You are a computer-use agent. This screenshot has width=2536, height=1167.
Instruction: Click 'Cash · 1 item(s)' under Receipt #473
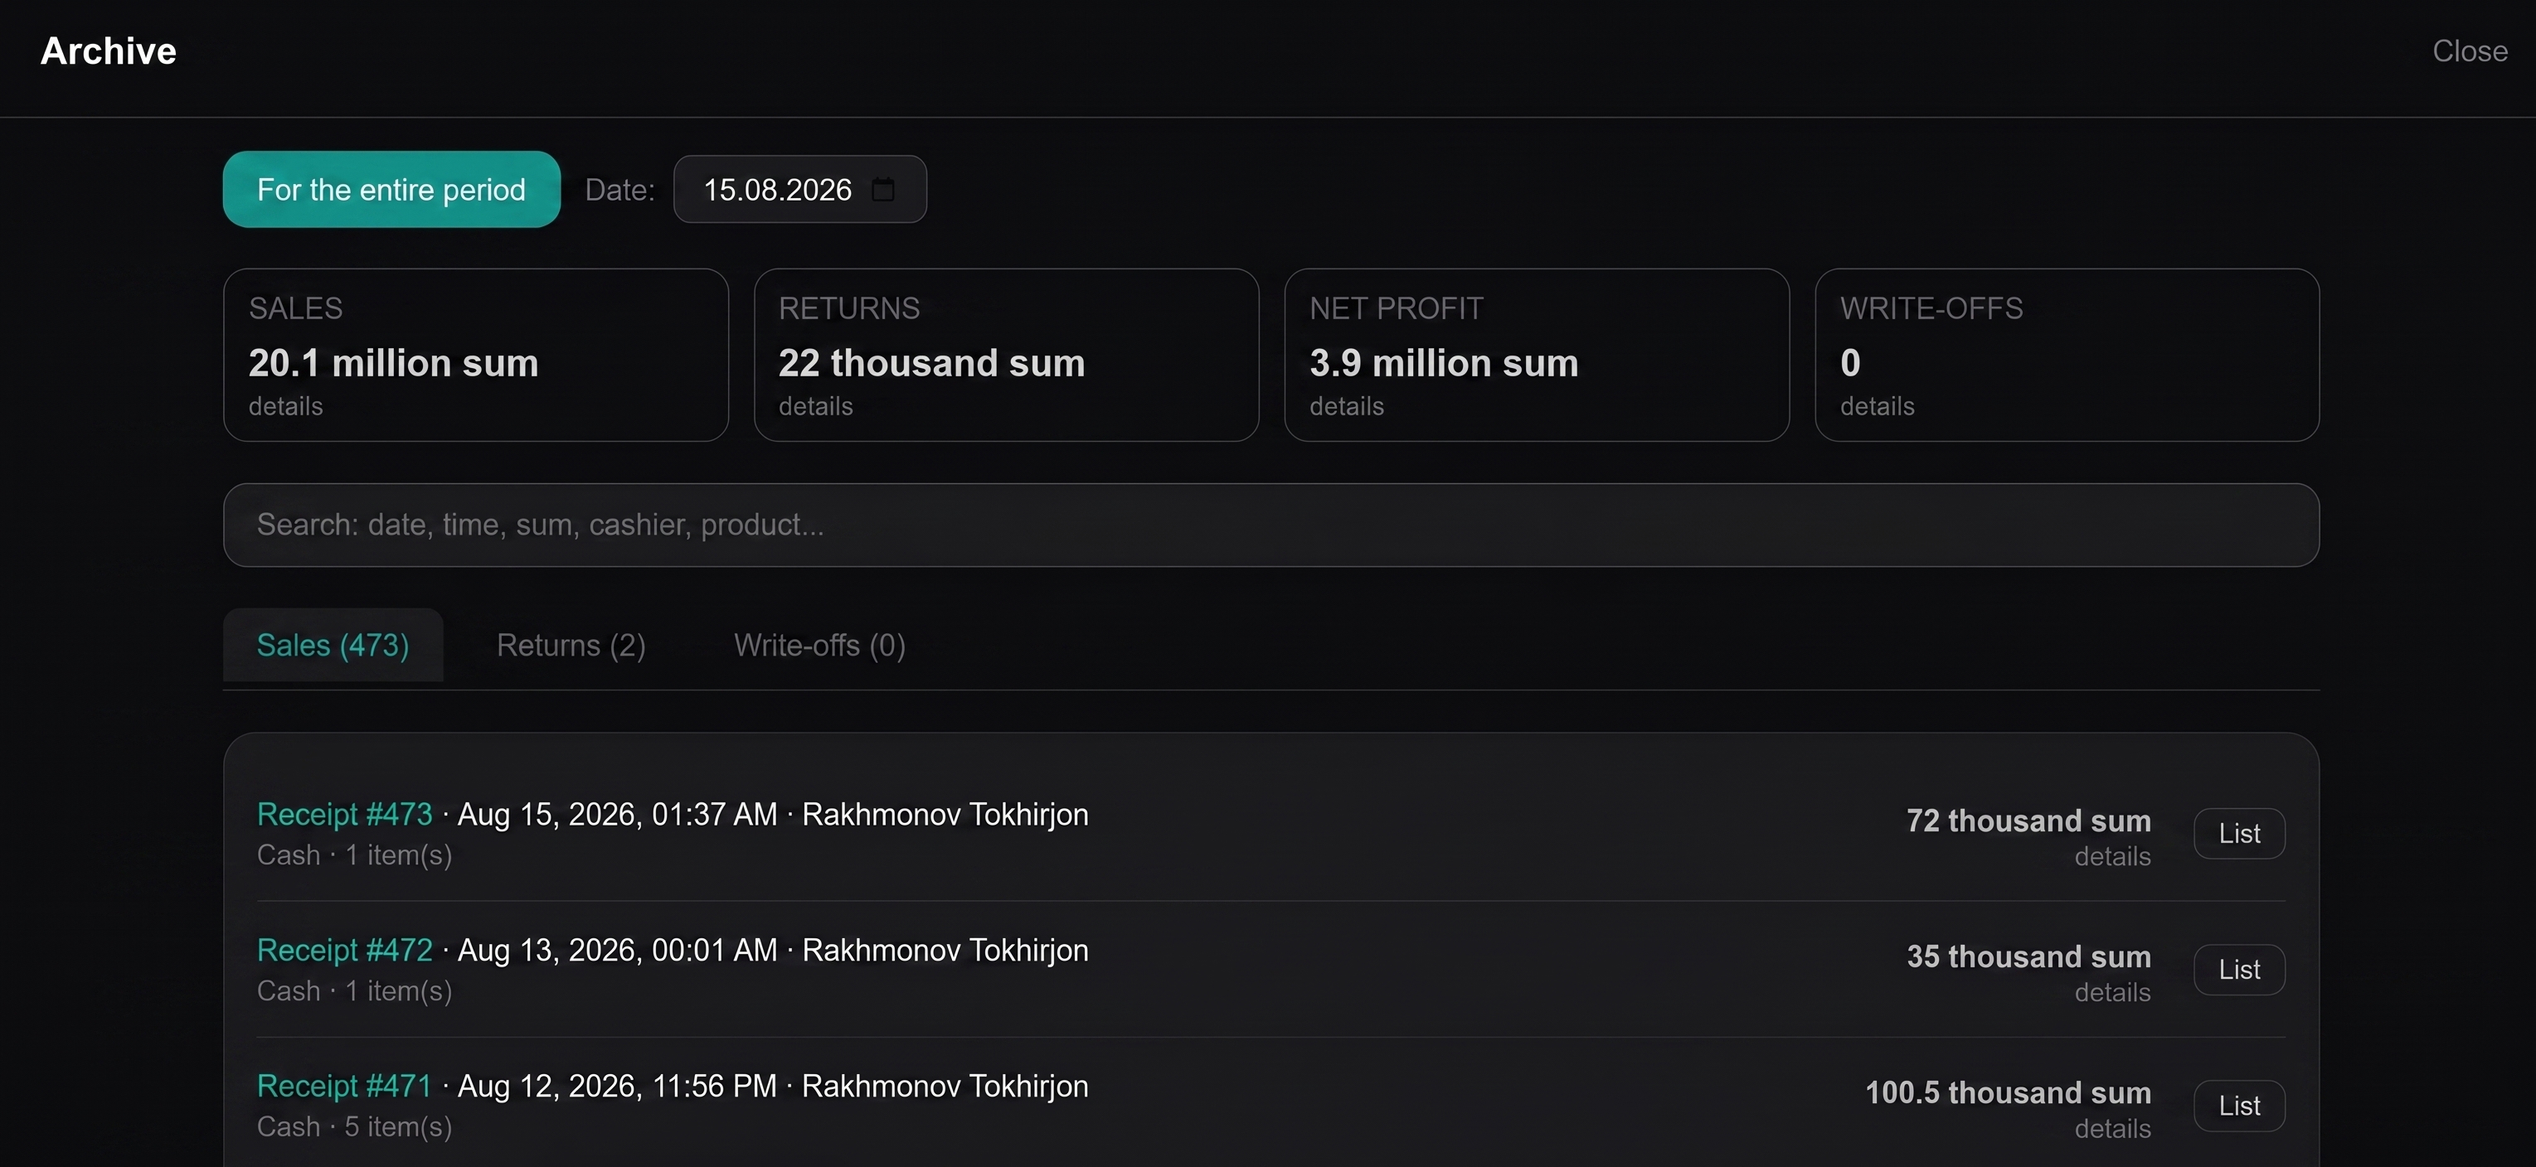pos(354,855)
